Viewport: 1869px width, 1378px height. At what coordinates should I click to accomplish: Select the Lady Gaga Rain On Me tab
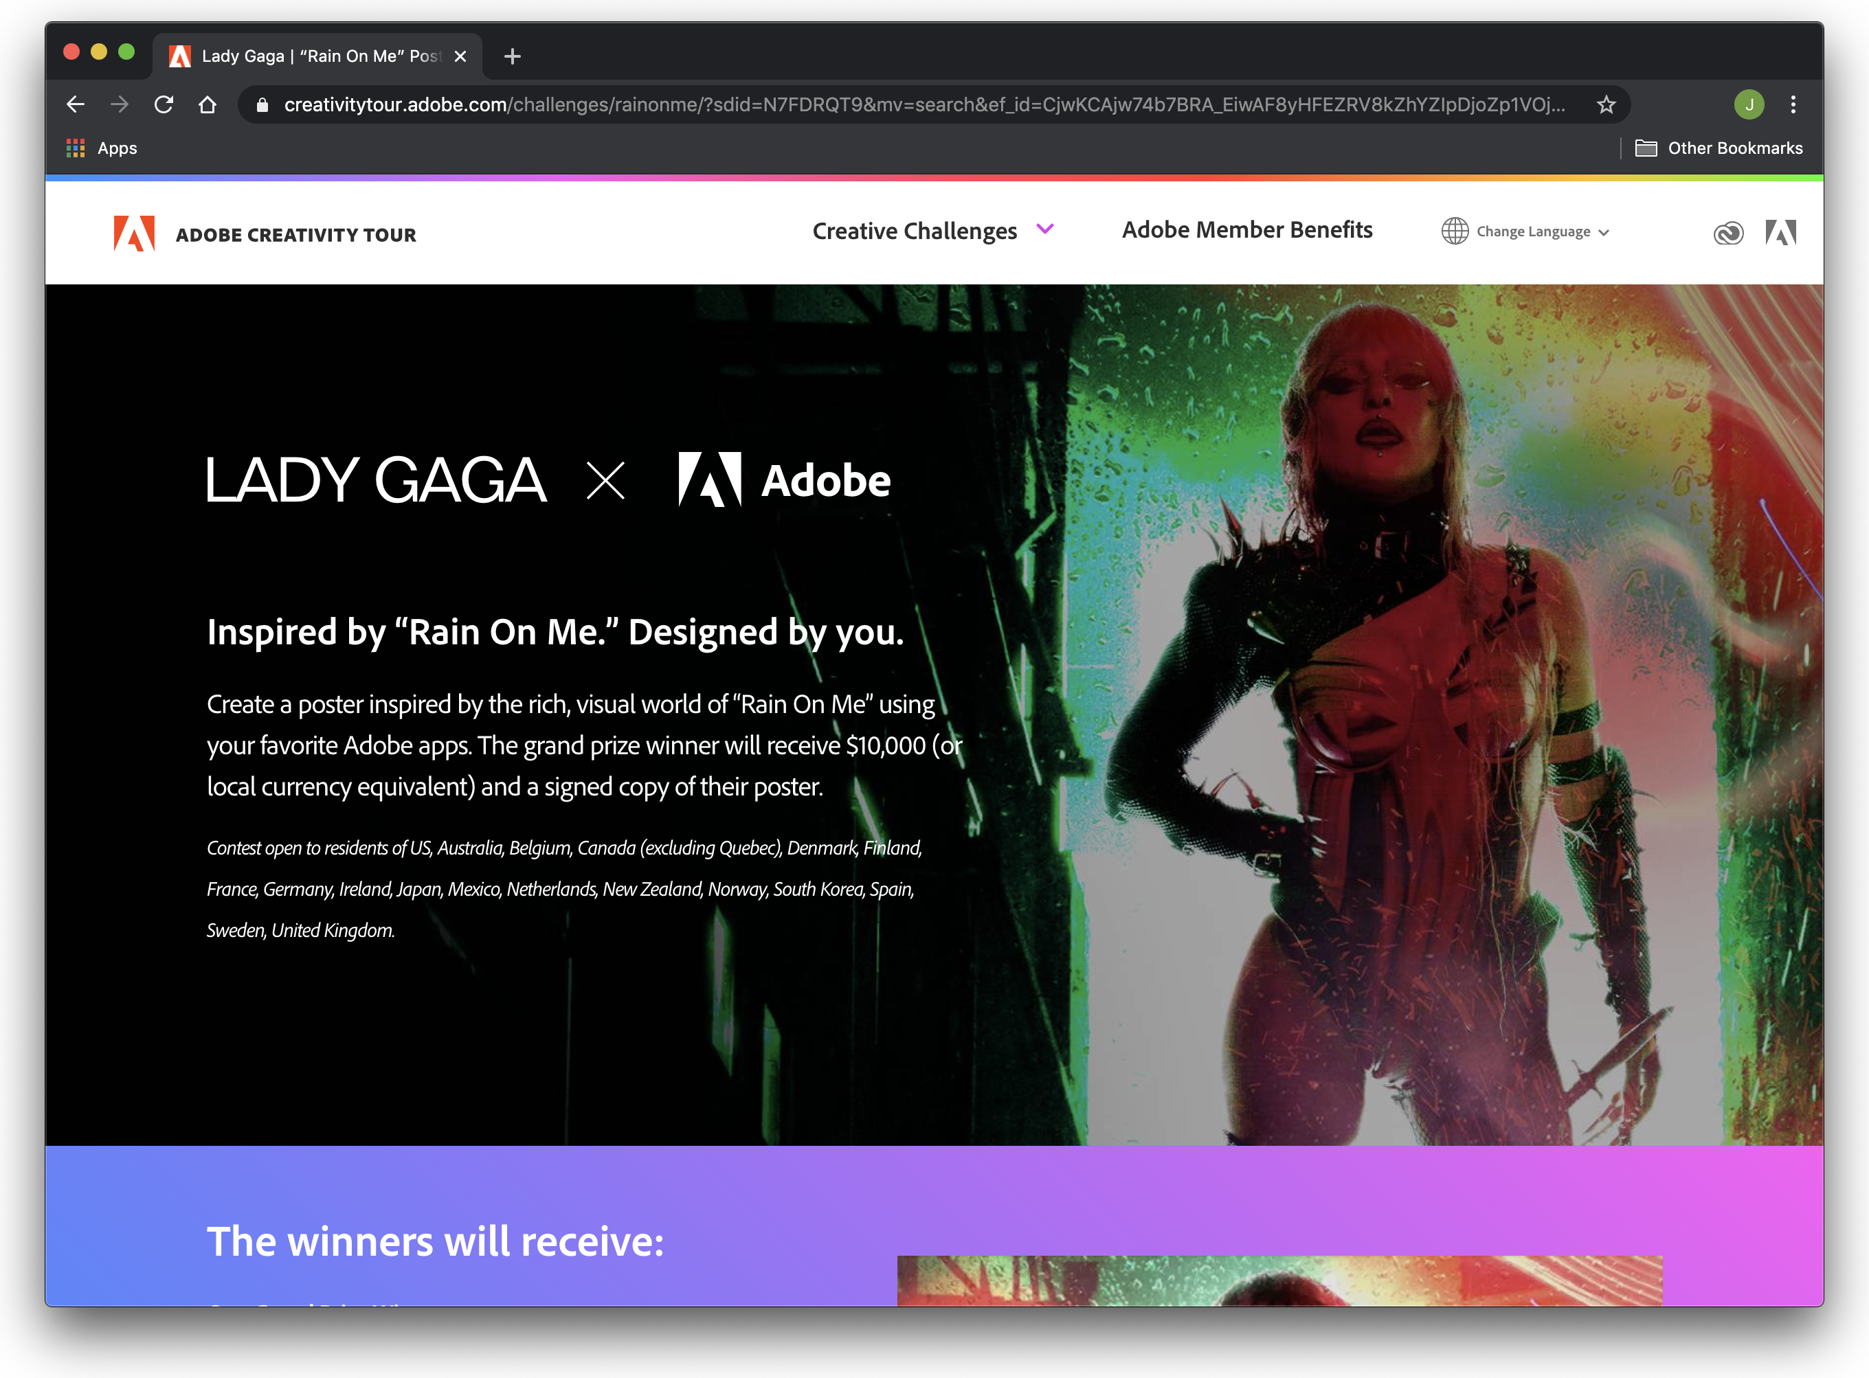click(317, 56)
